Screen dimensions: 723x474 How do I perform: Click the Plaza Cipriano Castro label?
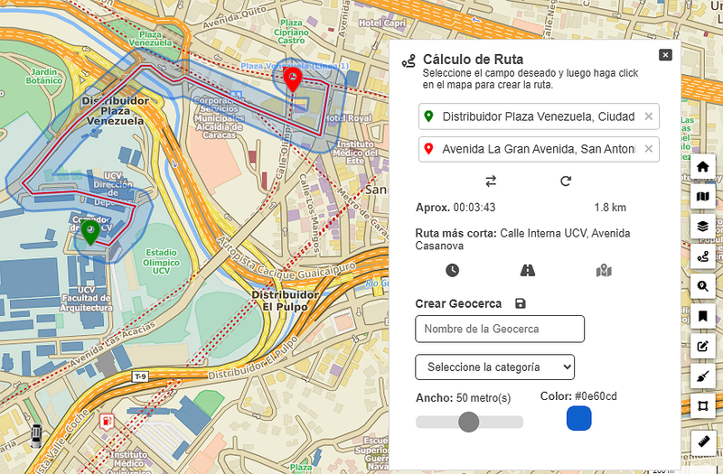coord(291,32)
